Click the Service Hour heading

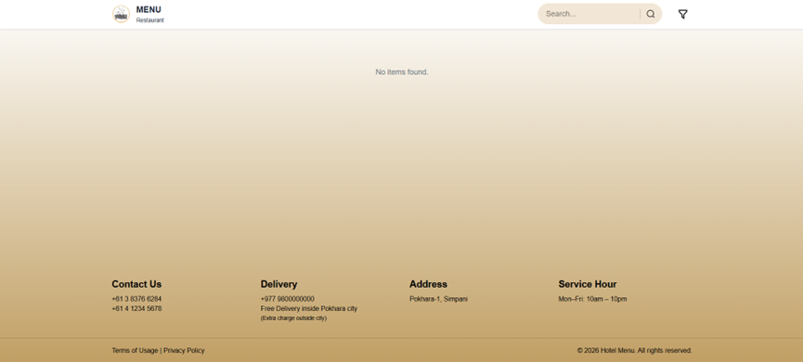588,284
